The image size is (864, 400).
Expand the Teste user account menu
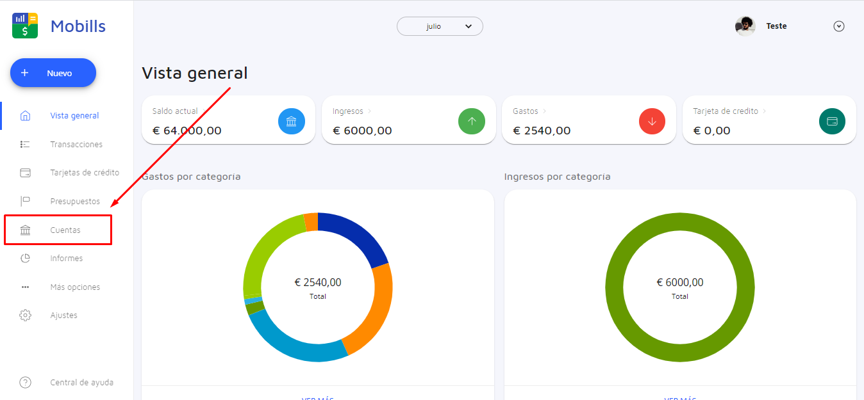(x=838, y=26)
